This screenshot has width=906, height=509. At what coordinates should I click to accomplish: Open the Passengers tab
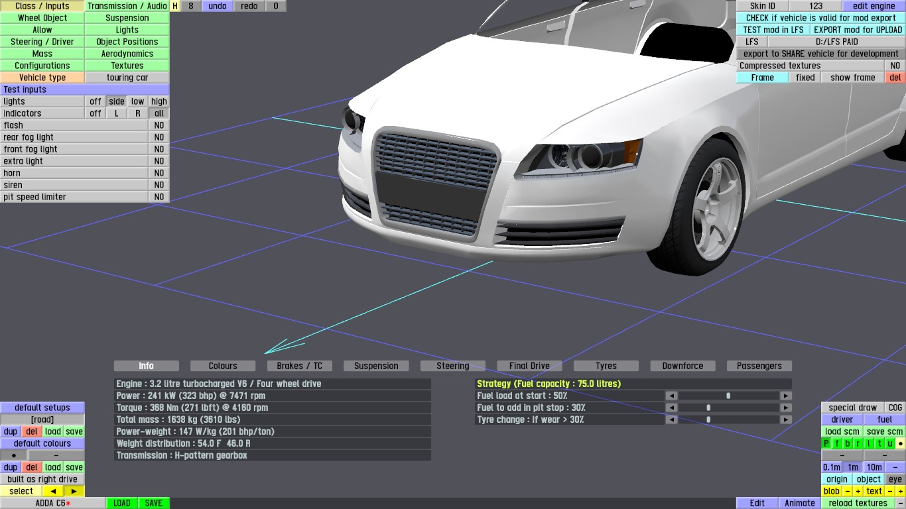(759, 366)
